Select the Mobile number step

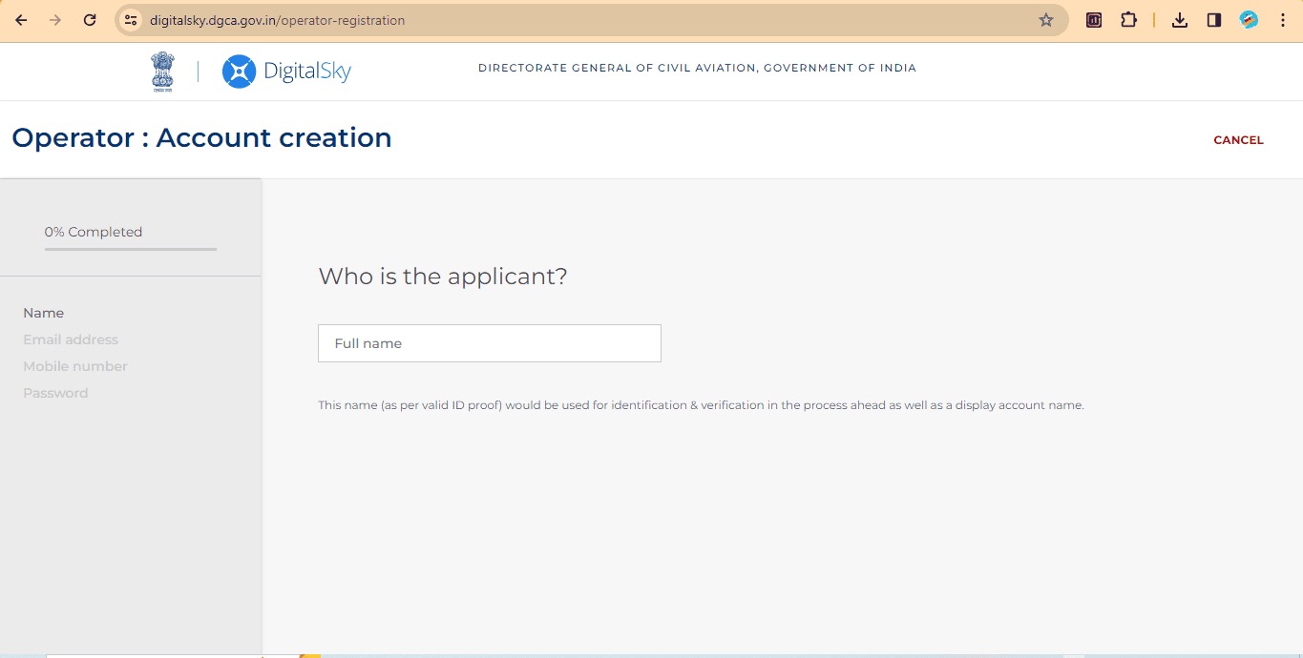pyautogui.click(x=75, y=366)
